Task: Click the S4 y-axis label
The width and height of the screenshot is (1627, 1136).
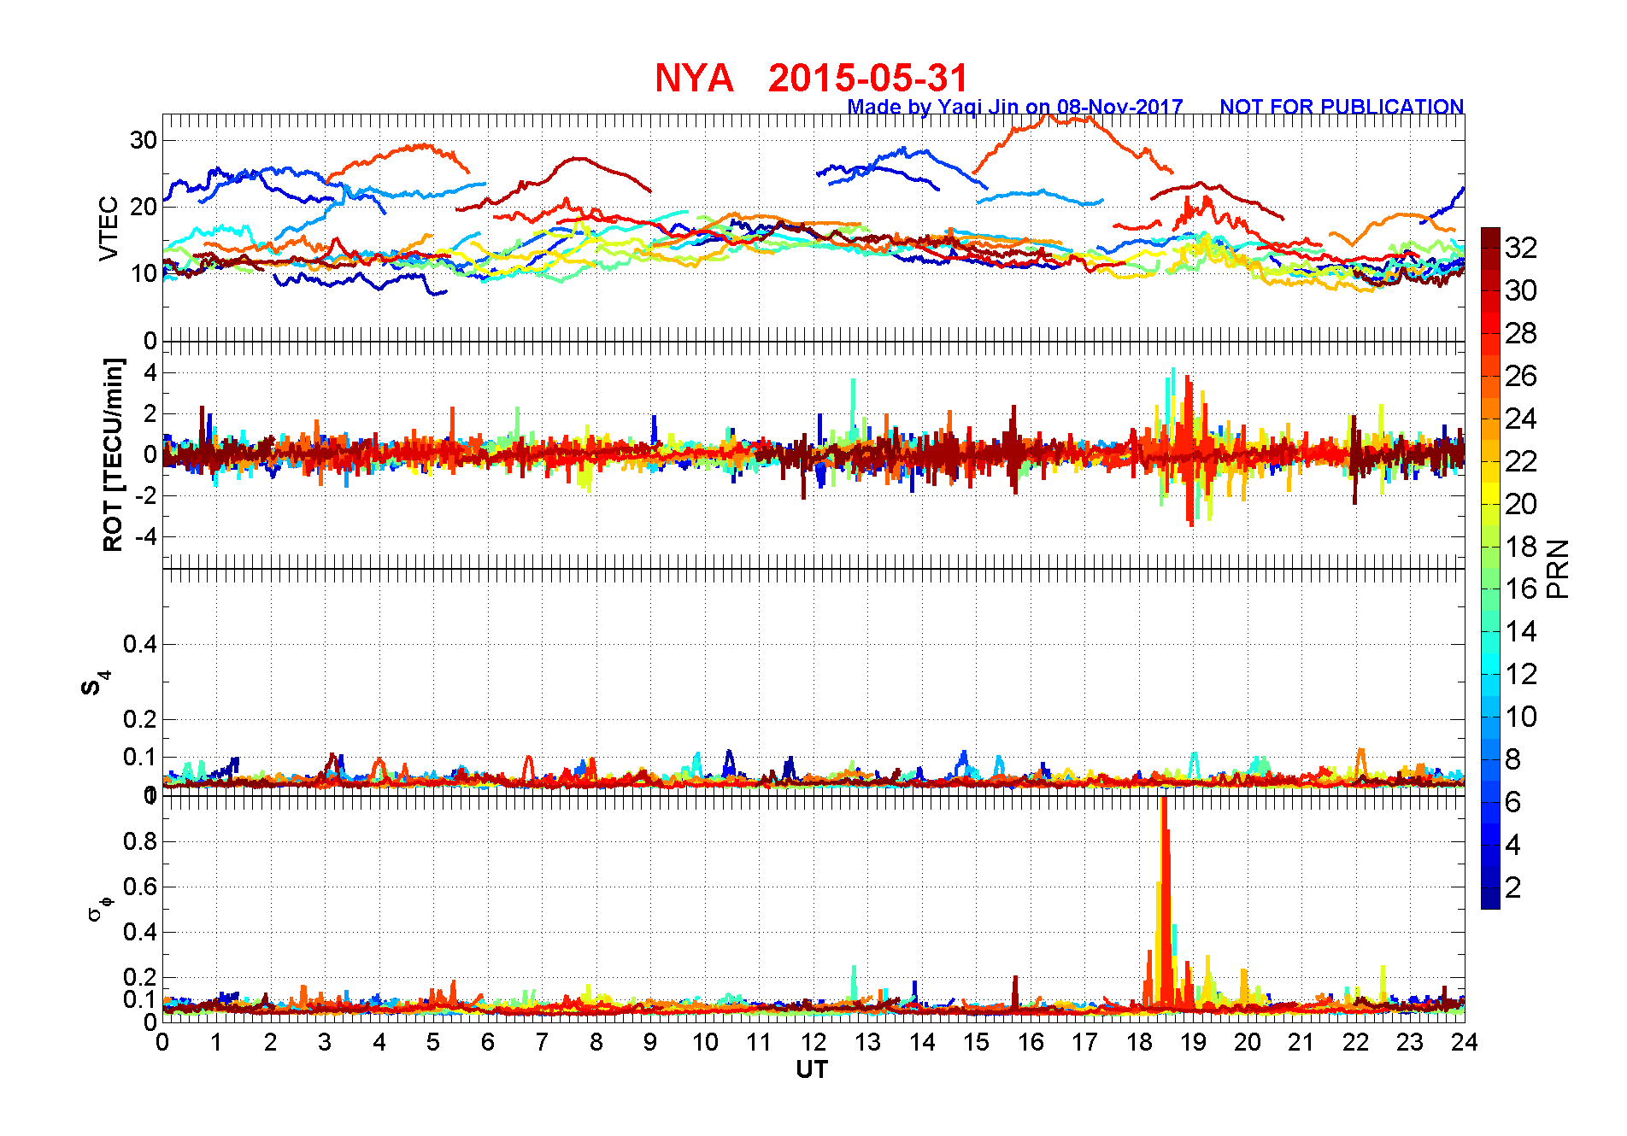Action: click(96, 682)
